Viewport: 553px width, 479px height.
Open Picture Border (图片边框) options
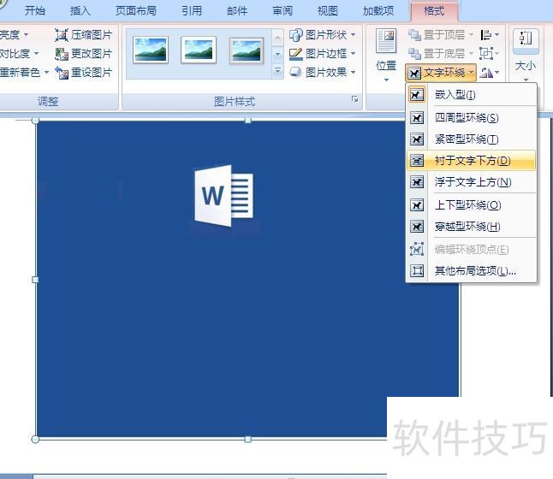322,54
